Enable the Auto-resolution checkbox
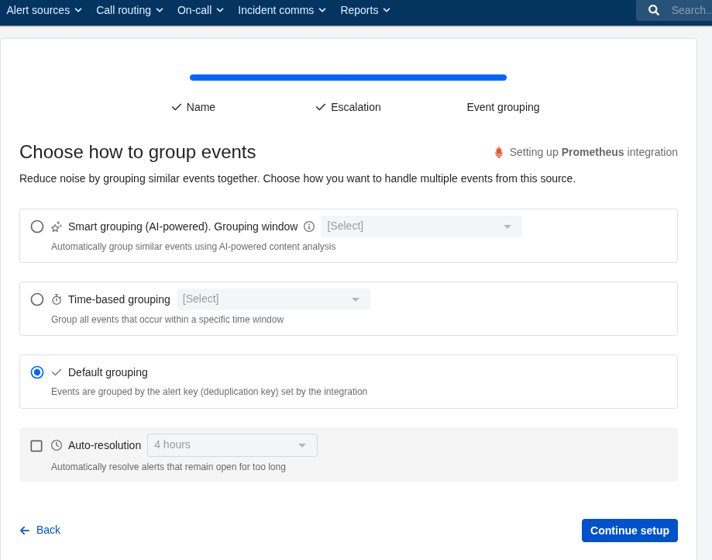Screen dimensions: 712x560 pyautogui.click(x=36, y=446)
